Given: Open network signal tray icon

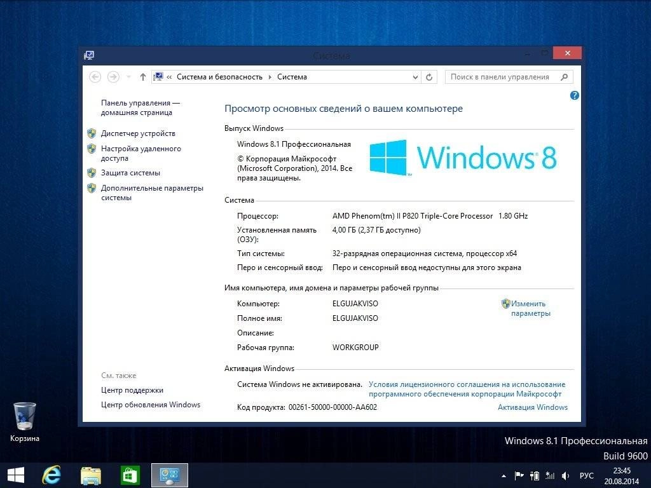Looking at the screenshot, I should [550, 475].
